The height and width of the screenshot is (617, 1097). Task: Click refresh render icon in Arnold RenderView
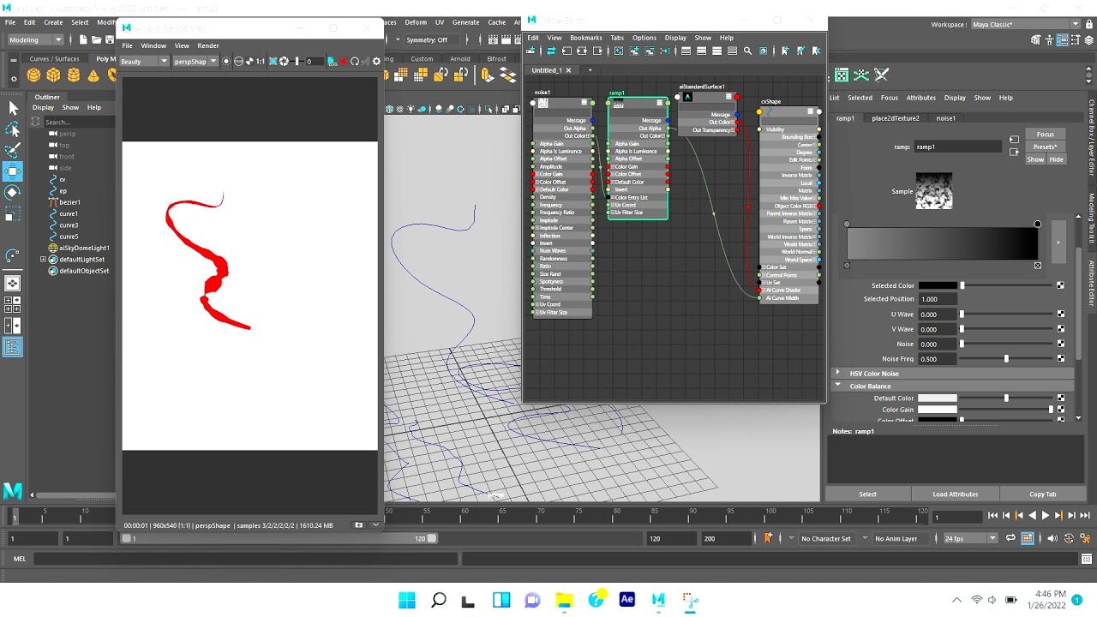[355, 61]
